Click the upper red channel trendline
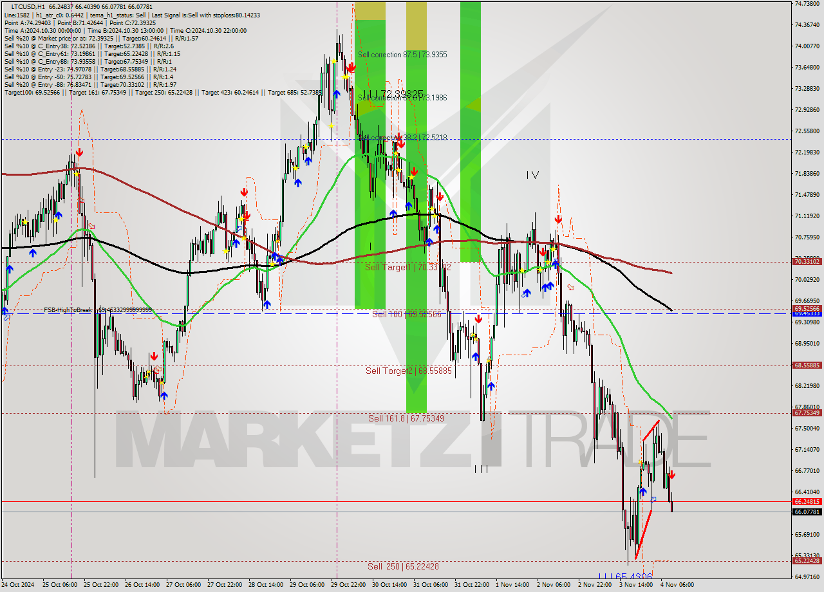 pos(650,431)
